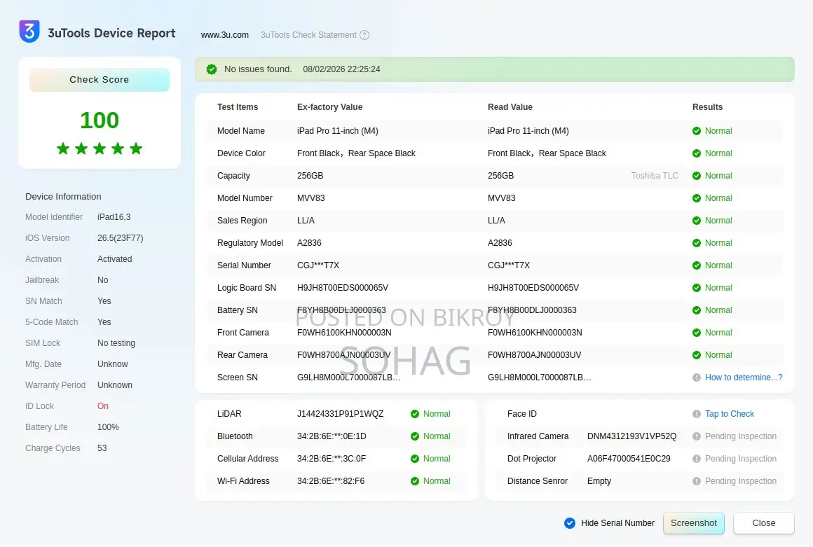
Task: Click the Wi-Fi Address Normal check icon
Action: click(415, 481)
